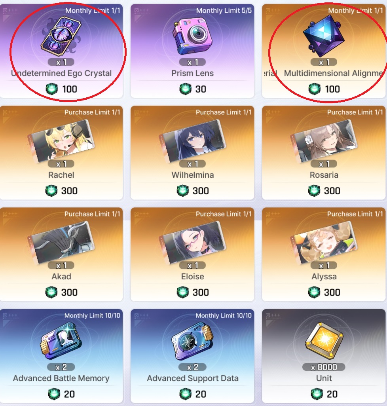
Task: Select the golden Unit currency icon
Action: (324, 341)
